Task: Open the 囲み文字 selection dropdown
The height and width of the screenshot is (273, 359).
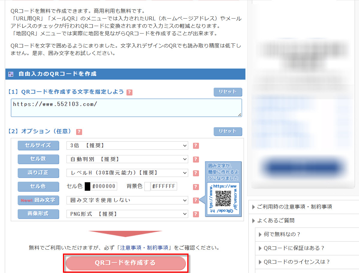Action: 127,200
